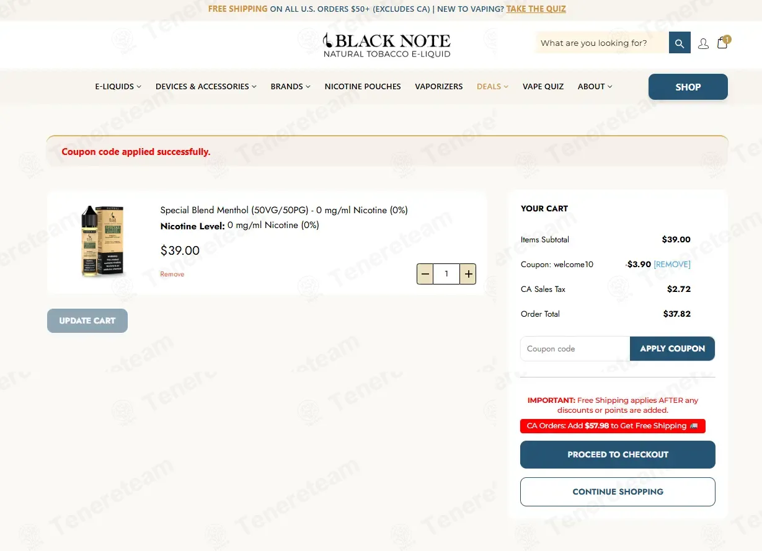762x551 pixels.
Task: Click the SHOP button
Action: pos(688,87)
